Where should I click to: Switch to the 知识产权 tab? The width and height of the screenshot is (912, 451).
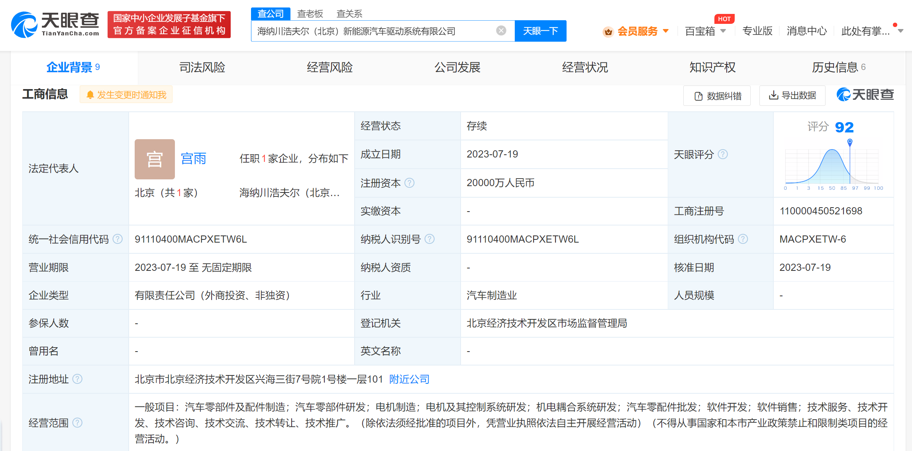pyautogui.click(x=712, y=67)
